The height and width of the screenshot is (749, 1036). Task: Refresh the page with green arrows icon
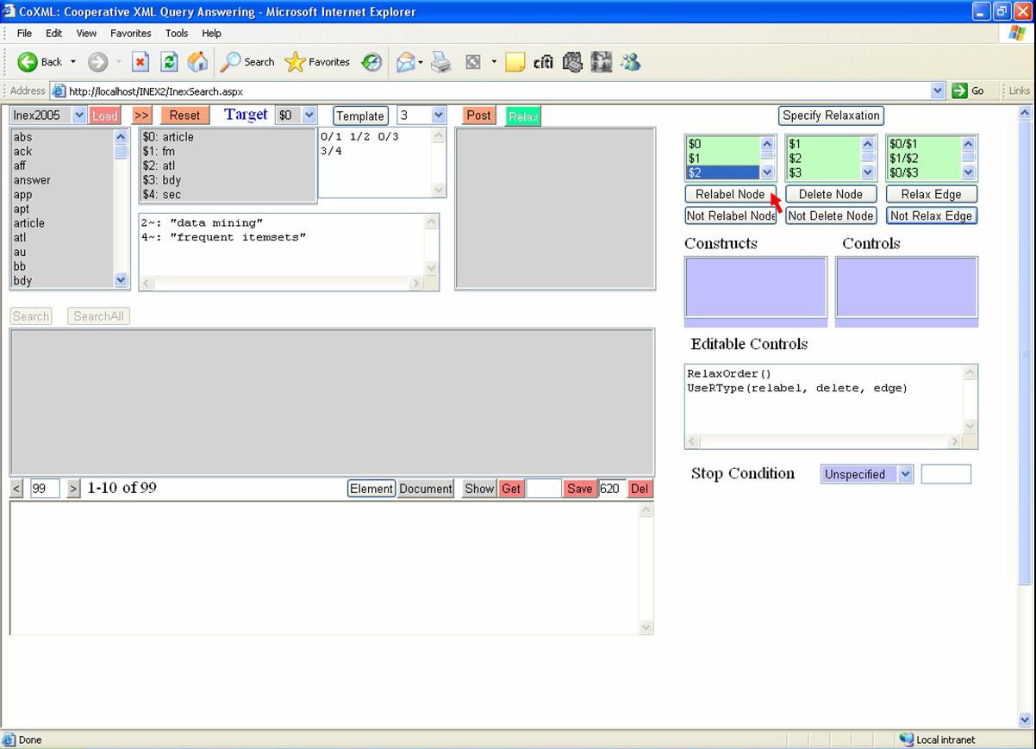click(x=169, y=62)
